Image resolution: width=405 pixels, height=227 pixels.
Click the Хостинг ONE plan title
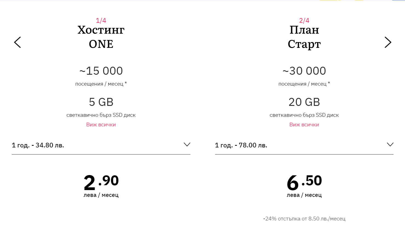(x=101, y=37)
